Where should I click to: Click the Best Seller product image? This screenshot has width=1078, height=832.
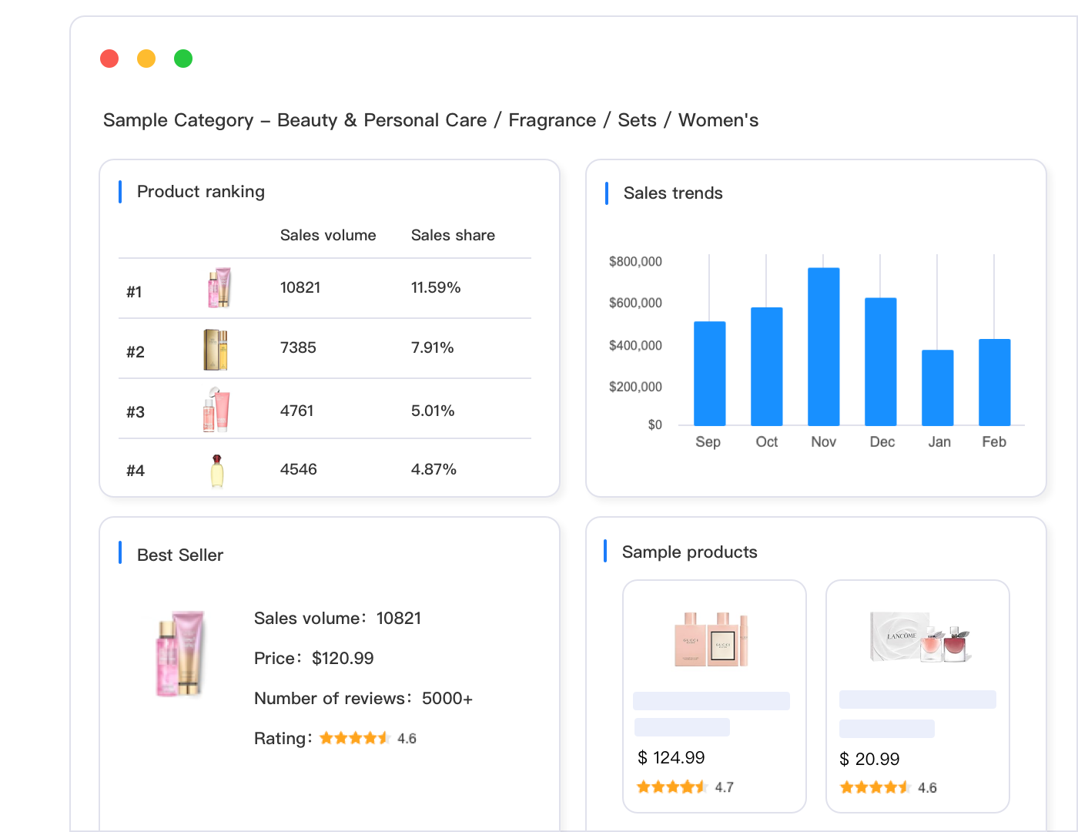(179, 654)
